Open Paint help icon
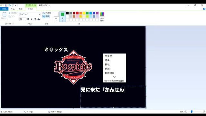Viewport: 206px width, 116px height. tap(204, 9)
